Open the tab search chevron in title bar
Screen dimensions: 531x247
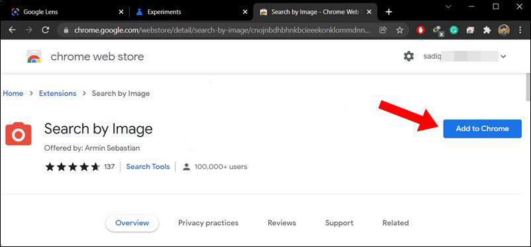448,7
